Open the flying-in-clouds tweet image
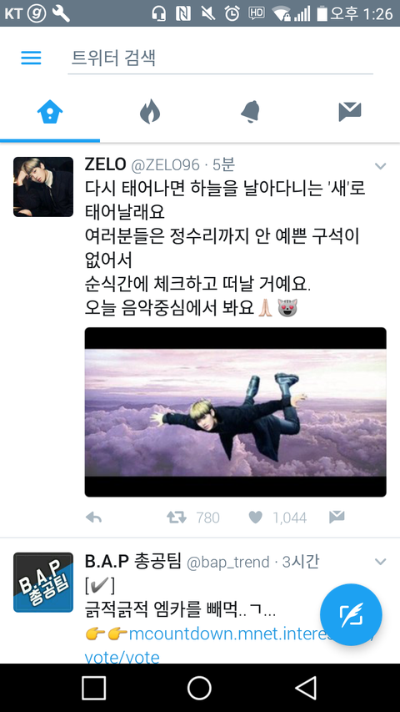400x712 pixels. (x=235, y=412)
